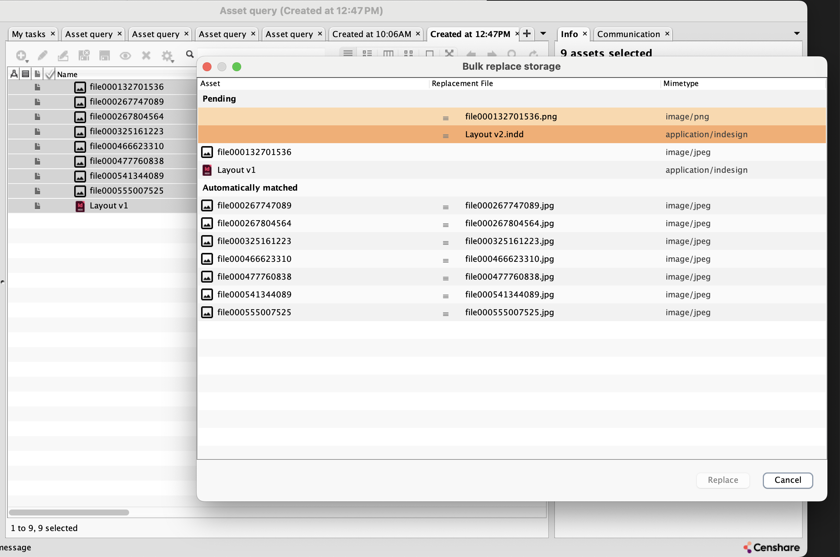Viewport: 840px width, 557px height.
Task: Click drag handle beside file000132701536.png
Action: (x=446, y=118)
